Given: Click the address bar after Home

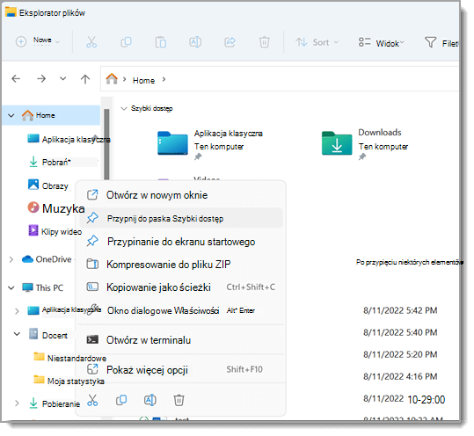Looking at the screenshot, I should coord(311,80).
